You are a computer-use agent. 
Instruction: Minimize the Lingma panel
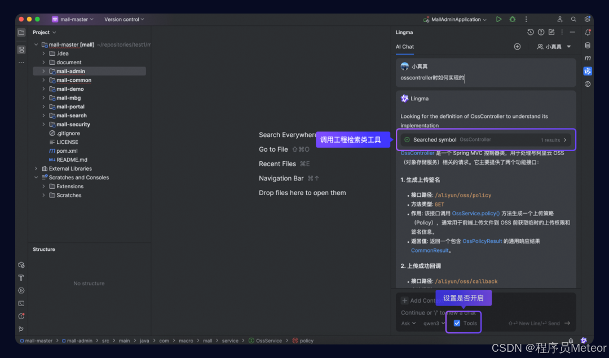[x=572, y=32]
